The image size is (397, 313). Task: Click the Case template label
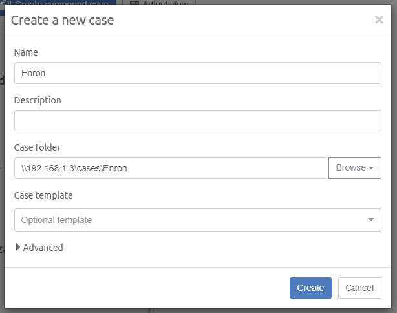click(43, 195)
